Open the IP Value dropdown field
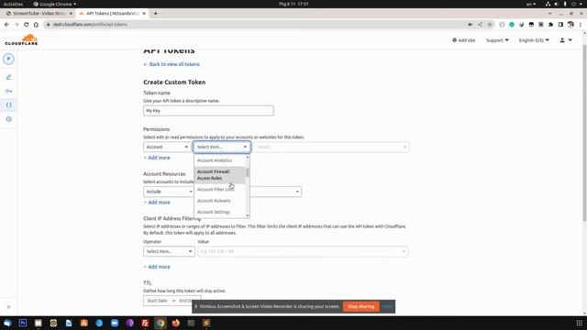The width and height of the screenshot is (587, 330). [x=303, y=251]
